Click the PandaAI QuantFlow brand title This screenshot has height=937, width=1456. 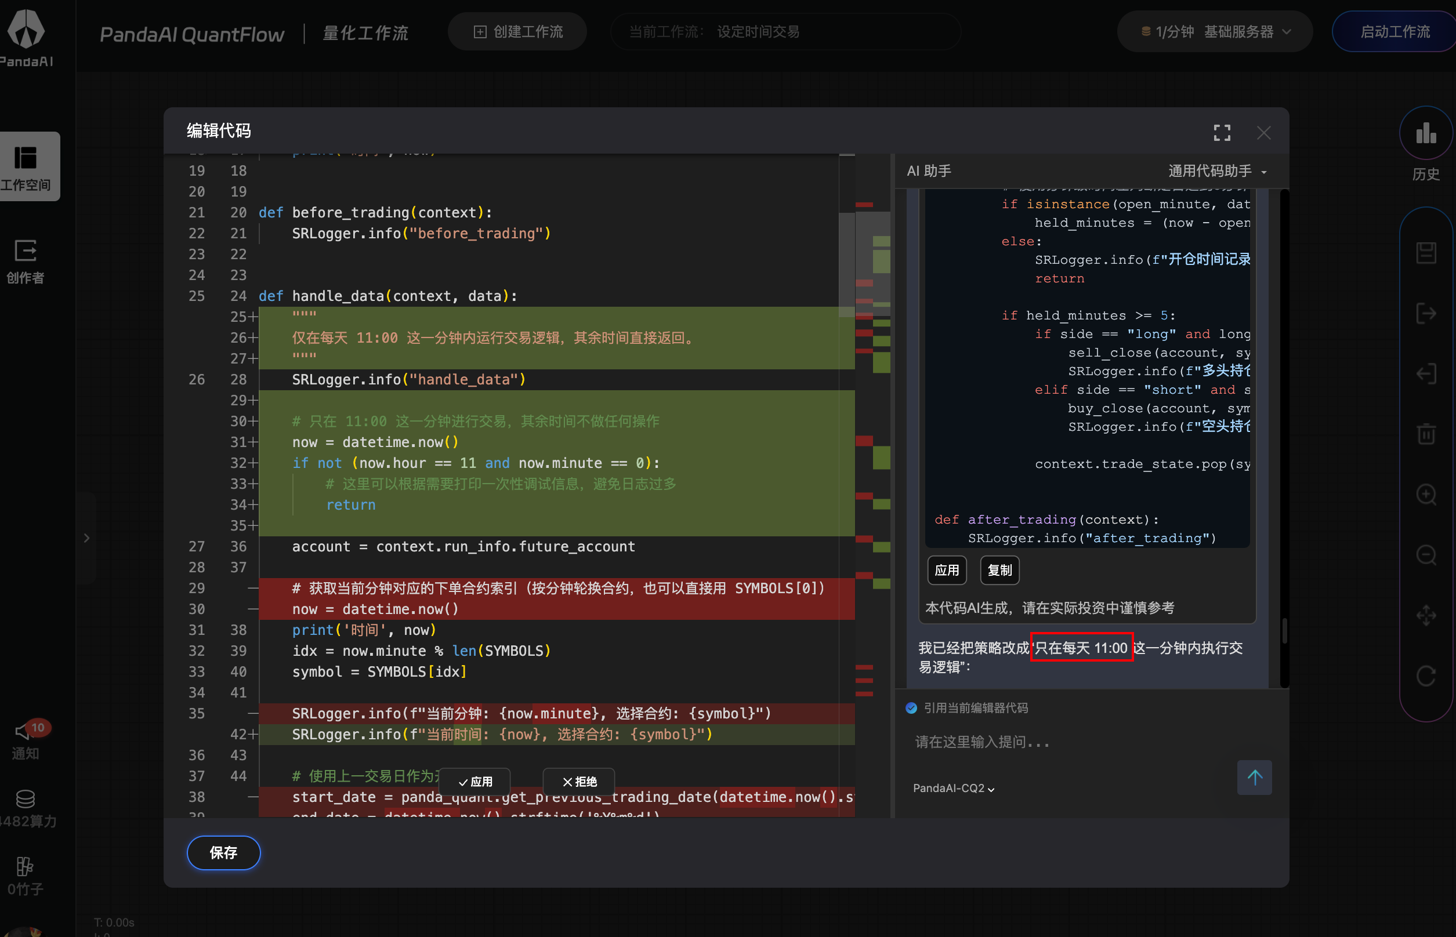point(192,34)
